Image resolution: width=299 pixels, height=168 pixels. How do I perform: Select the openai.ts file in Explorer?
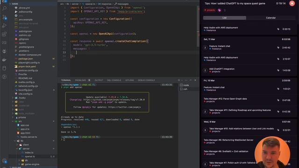[x=30, y=156]
